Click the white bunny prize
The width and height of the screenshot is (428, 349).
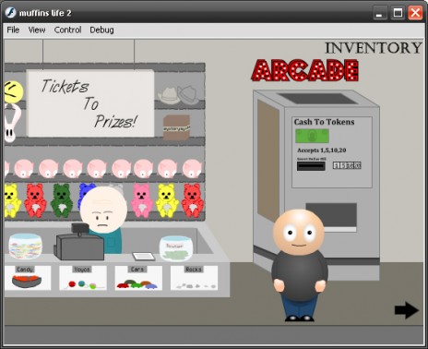[12, 123]
